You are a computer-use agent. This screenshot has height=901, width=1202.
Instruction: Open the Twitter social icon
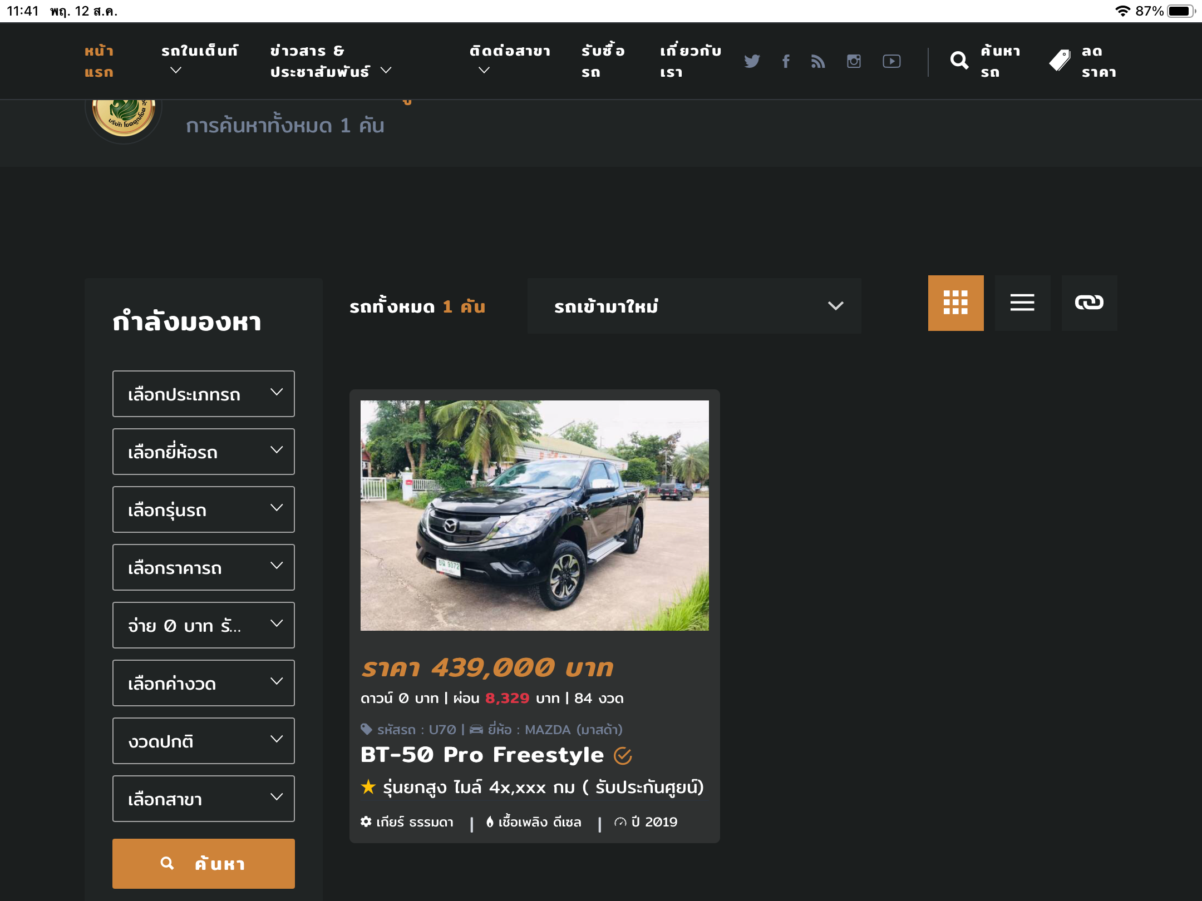tap(752, 61)
